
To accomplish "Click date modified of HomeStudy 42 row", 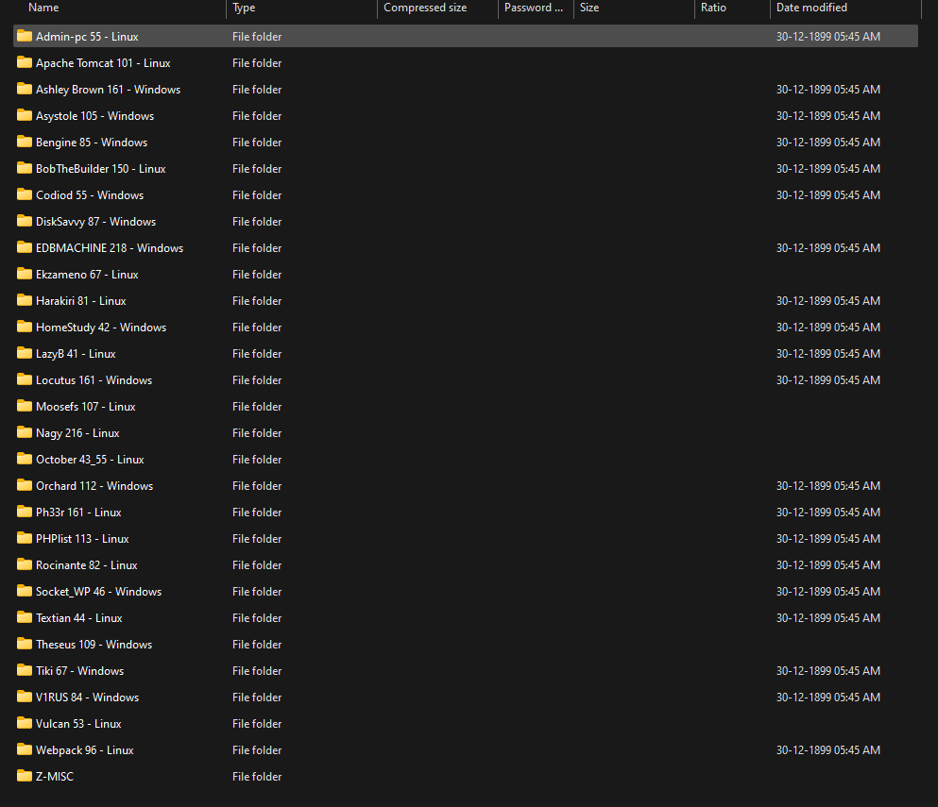I will coord(827,328).
